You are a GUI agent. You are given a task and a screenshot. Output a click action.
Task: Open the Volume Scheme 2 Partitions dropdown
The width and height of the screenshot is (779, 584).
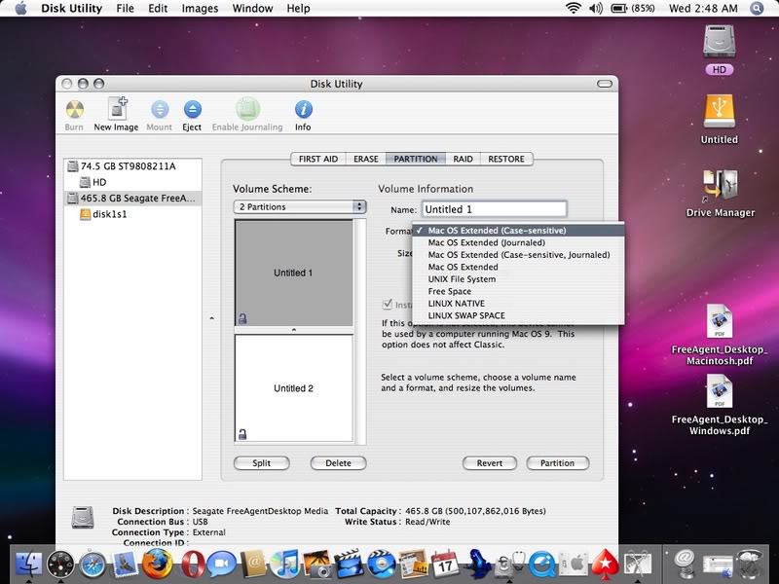[x=300, y=206]
